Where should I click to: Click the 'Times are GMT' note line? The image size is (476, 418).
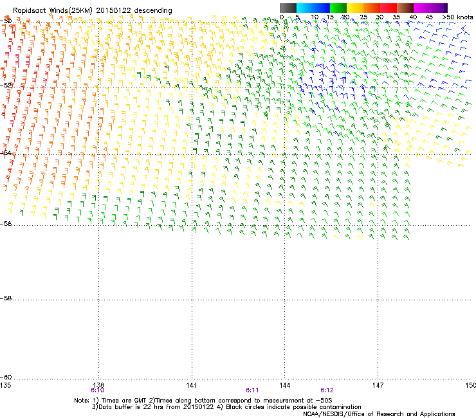(x=203, y=401)
